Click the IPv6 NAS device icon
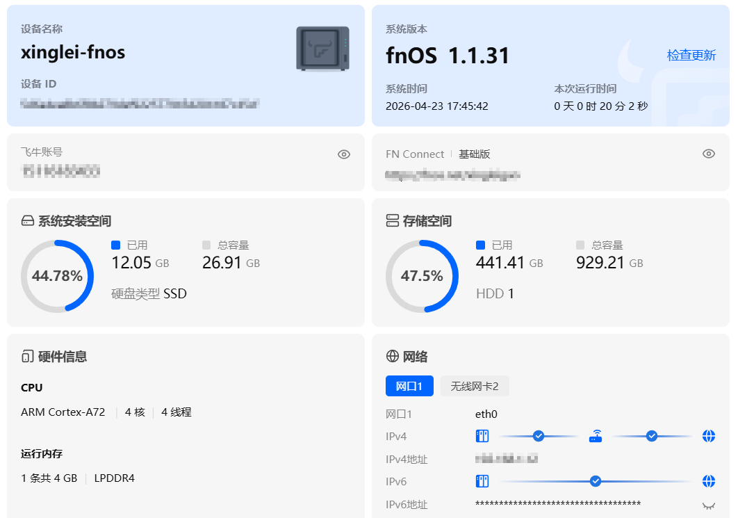 coord(482,481)
